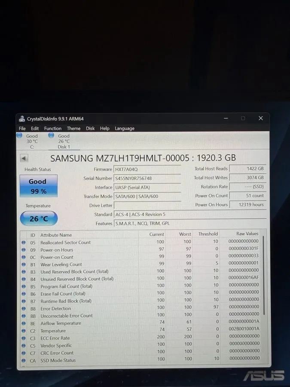Click status dot for Used Reserved Block Count
This screenshot has width=290, height=387.
point(24,272)
